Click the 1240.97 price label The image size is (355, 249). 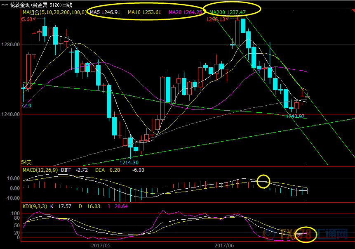point(295,116)
